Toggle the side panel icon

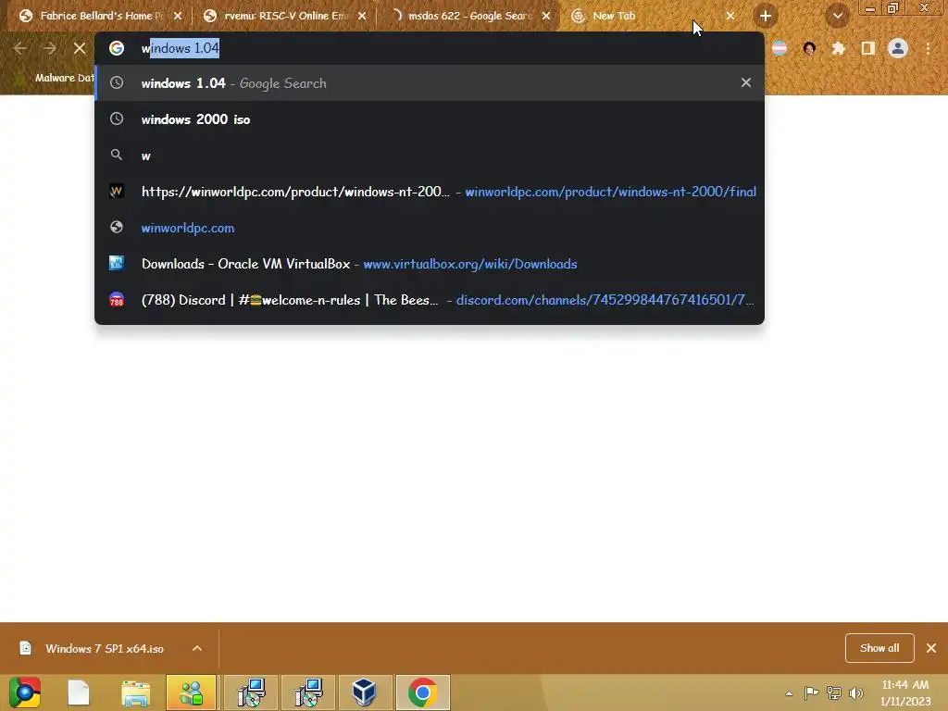click(x=867, y=48)
